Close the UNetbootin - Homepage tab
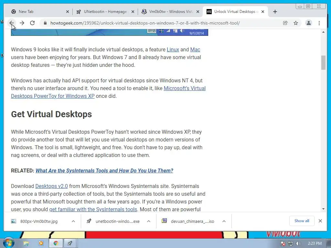This screenshot has width=331, height=248. coord(133,12)
